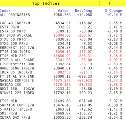Open the FTSEurofirst 300 row
Viewport: 126px width, 120px height.
tap(61, 64)
